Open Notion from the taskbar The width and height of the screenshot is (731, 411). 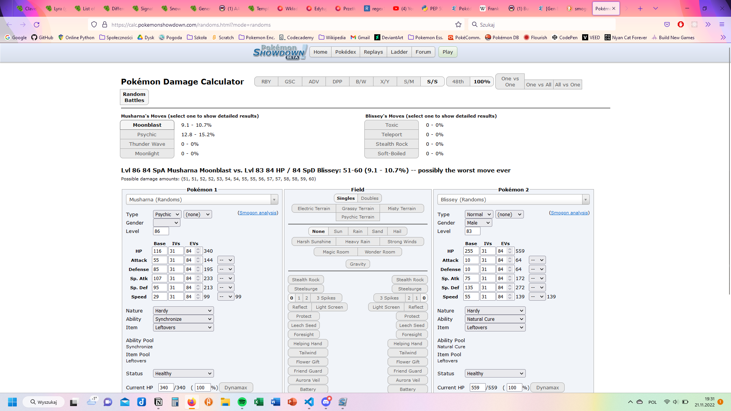(x=158, y=402)
